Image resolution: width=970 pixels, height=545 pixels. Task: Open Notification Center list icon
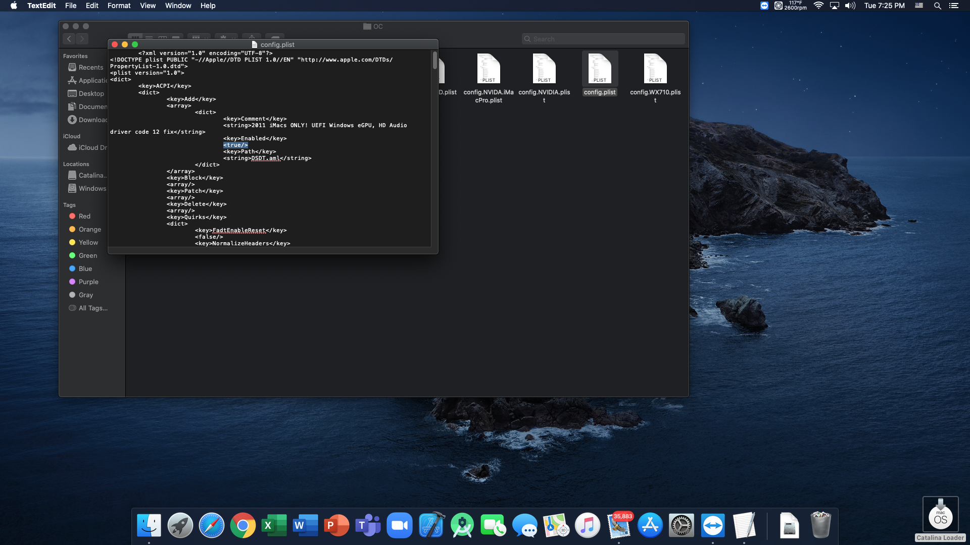pyautogui.click(x=954, y=6)
